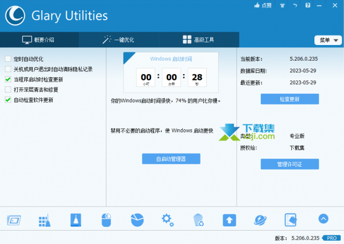
Task: Open the pie chart disk analysis icon
Action: click(x=138, y=220)
